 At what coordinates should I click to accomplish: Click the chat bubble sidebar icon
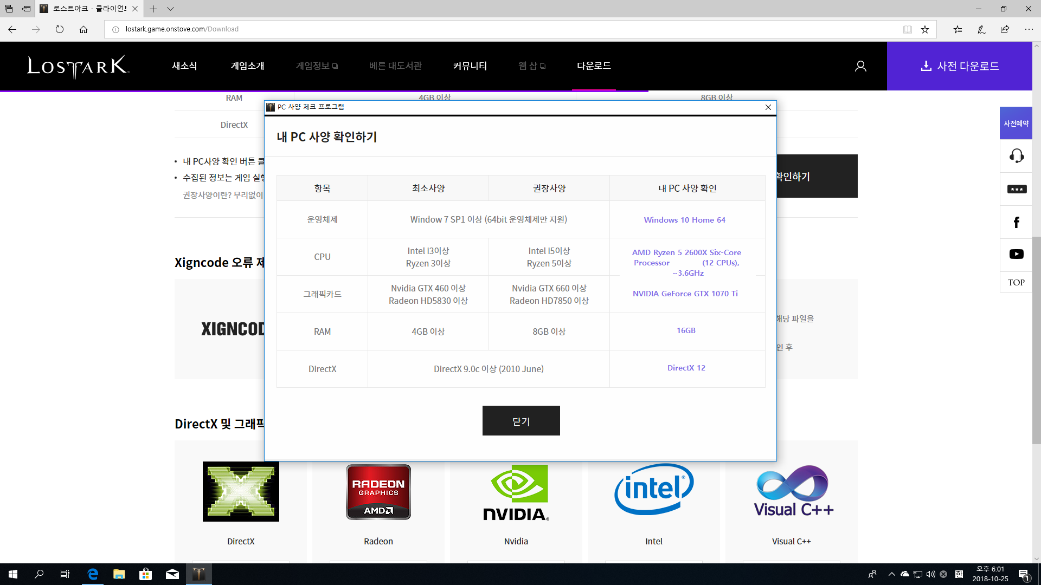[1016, 189]
